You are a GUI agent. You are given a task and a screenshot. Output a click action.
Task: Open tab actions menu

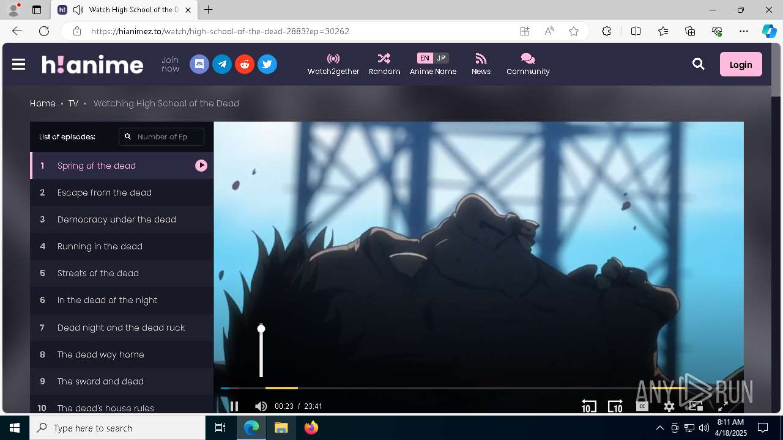37,10
